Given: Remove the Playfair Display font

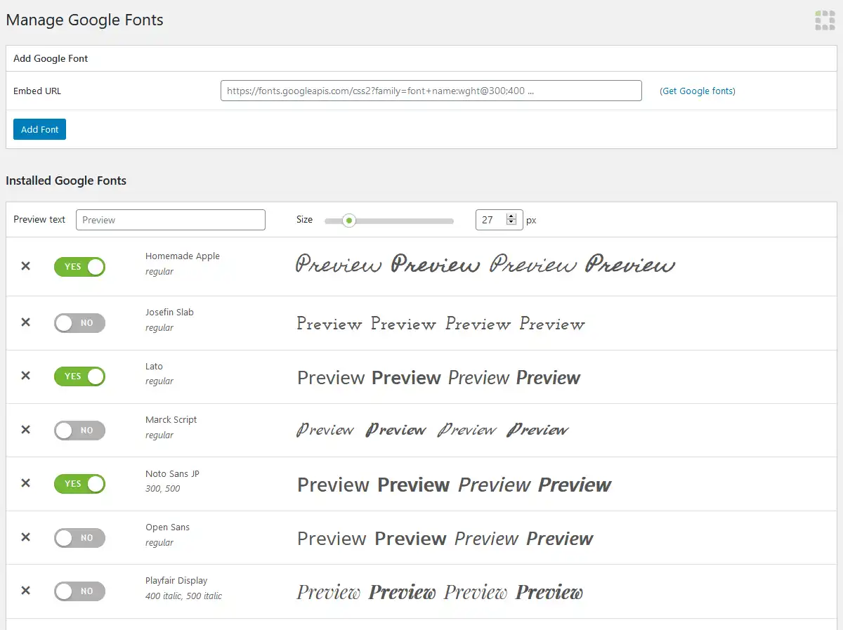Looking at the screenshot, I should coord(25,591).
